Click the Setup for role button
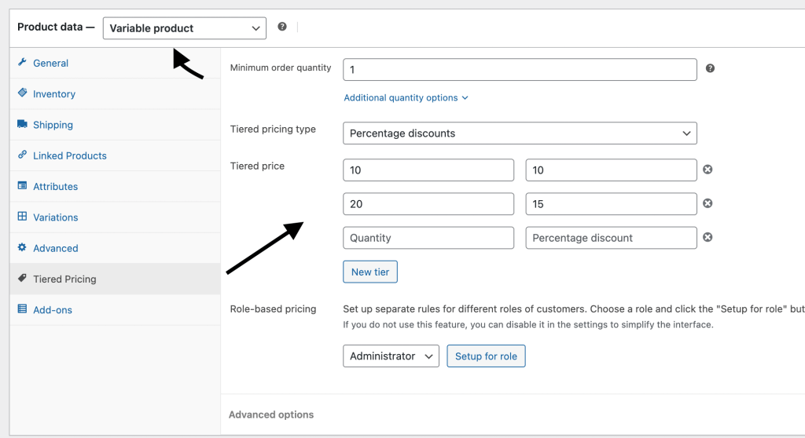Viewport: 805px width, 438px height. point(486,356)
